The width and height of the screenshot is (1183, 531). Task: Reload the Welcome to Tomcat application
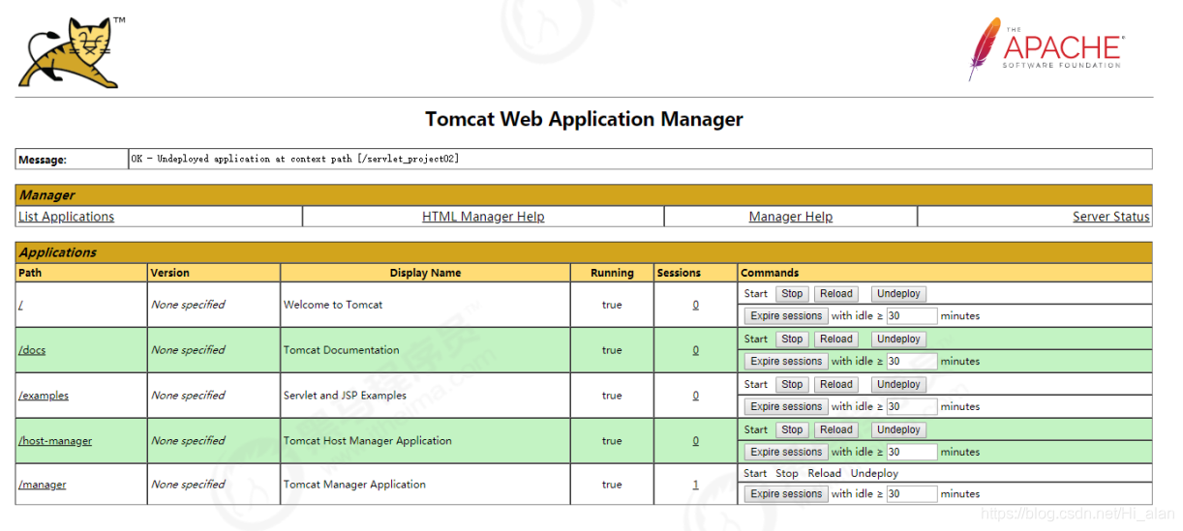[x=836, y=294]
